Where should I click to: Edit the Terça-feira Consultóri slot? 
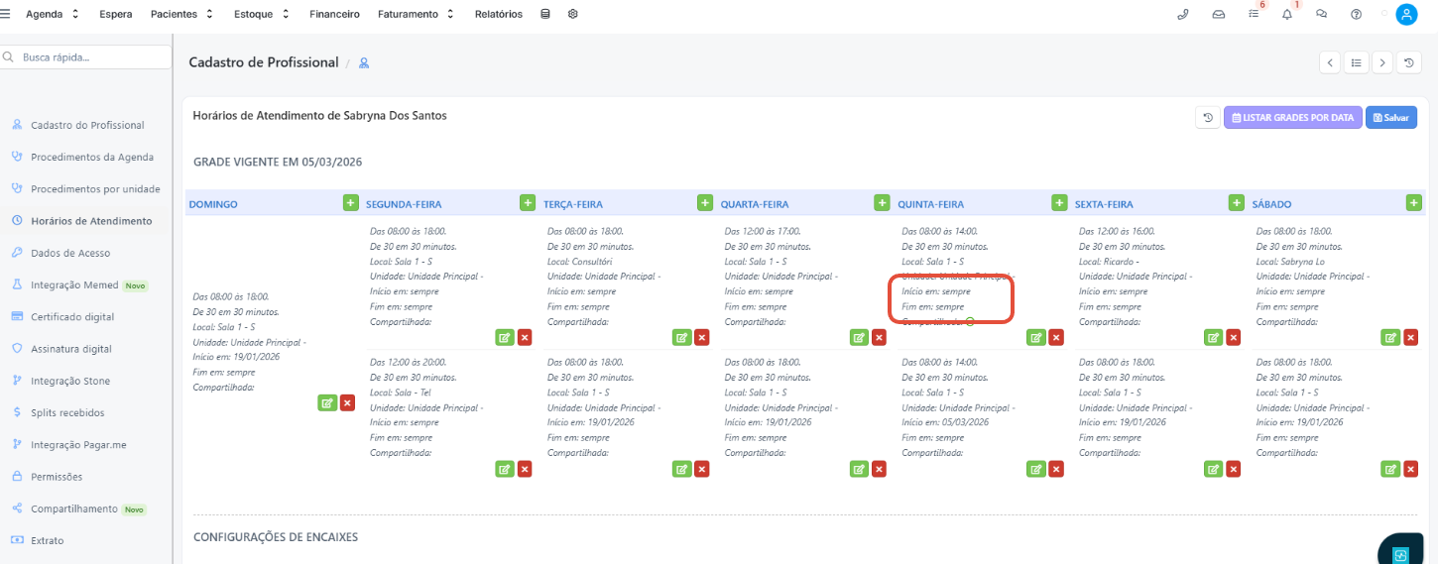(x=681, y=337)
